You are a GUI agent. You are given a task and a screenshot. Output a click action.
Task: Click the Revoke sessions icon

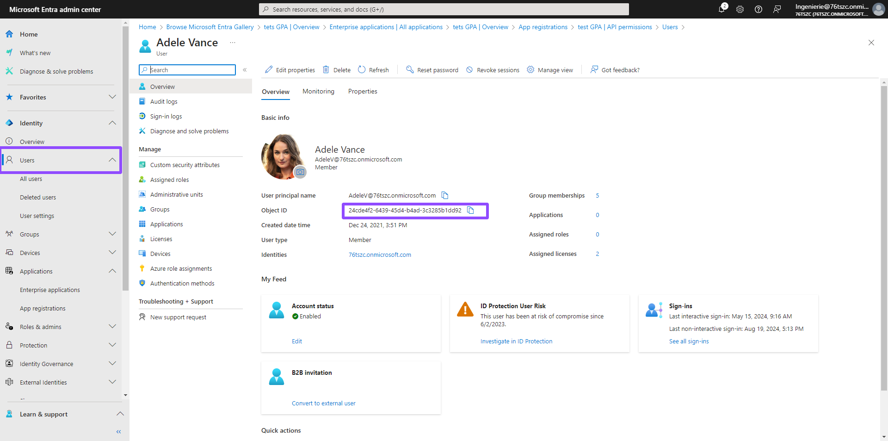(x=469, y=69)
